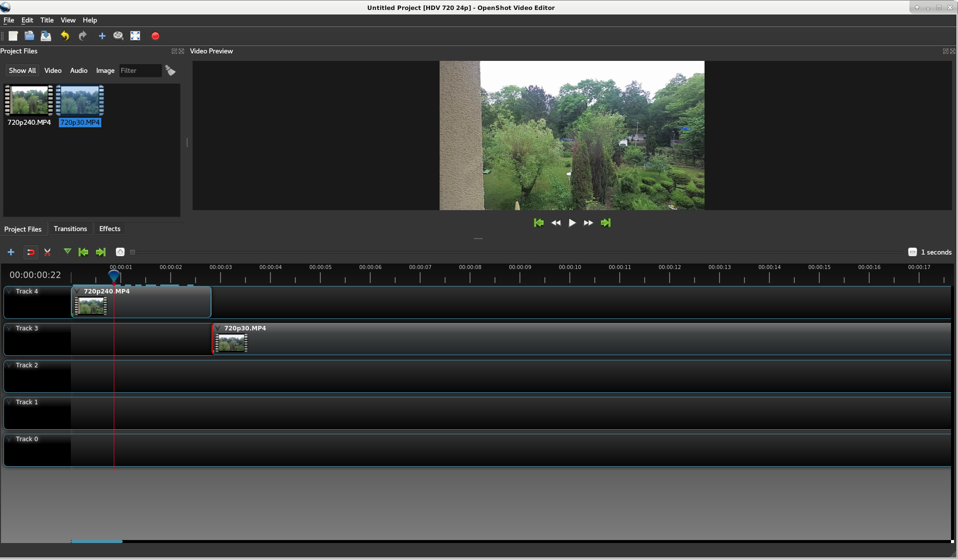This screenshot has width=958, height=559.
Task: Click the red Export Video icon
Action: pyautogui.click(x=155, y=35)
